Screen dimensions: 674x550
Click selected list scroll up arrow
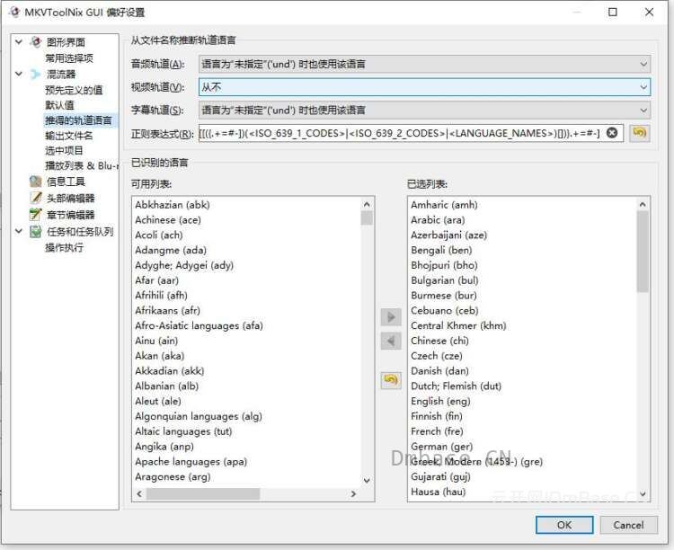(x=643, y=204)
